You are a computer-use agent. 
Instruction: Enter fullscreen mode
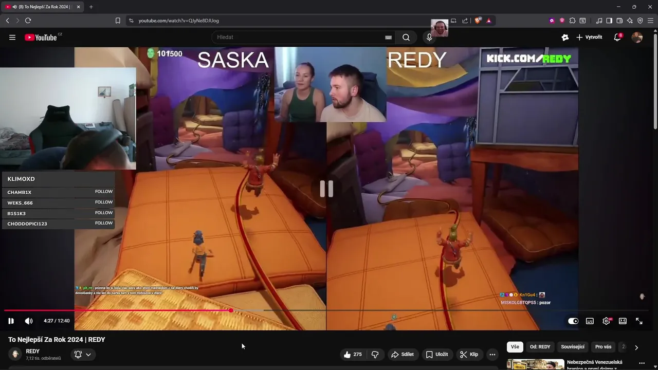[x=639, y=321]
